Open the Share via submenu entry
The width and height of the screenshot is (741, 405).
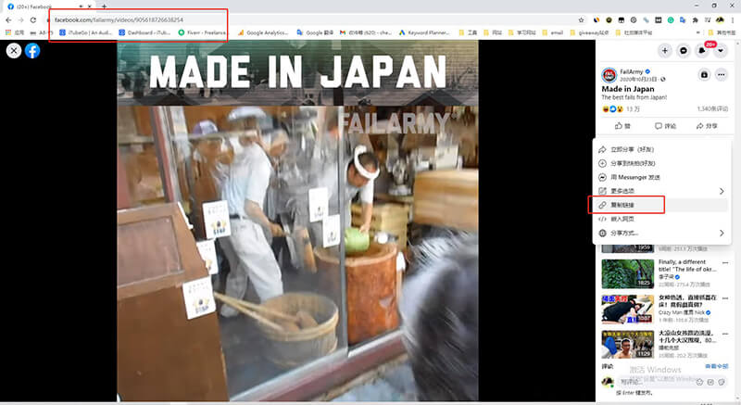(661, 233)
